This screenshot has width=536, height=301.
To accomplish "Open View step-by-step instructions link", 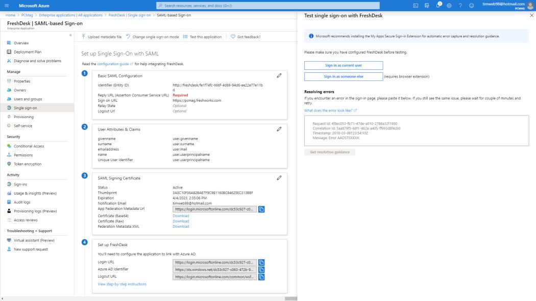I will tap(122, 284).
